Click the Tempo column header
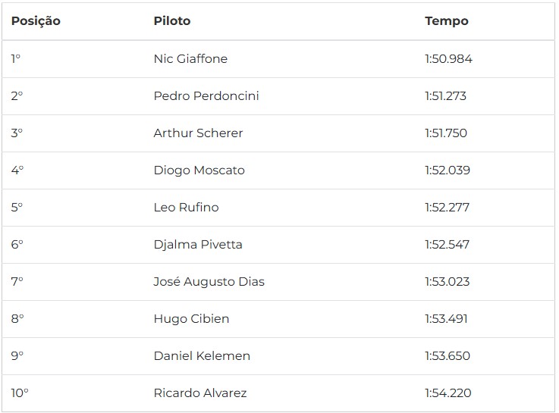Image resolution: width=559 pixels, height=413 pixels. pos(446,21)
